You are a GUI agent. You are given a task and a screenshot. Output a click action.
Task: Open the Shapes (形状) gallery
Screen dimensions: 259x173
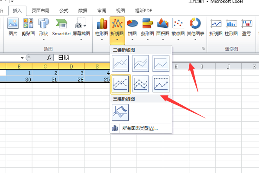[44, 29]
